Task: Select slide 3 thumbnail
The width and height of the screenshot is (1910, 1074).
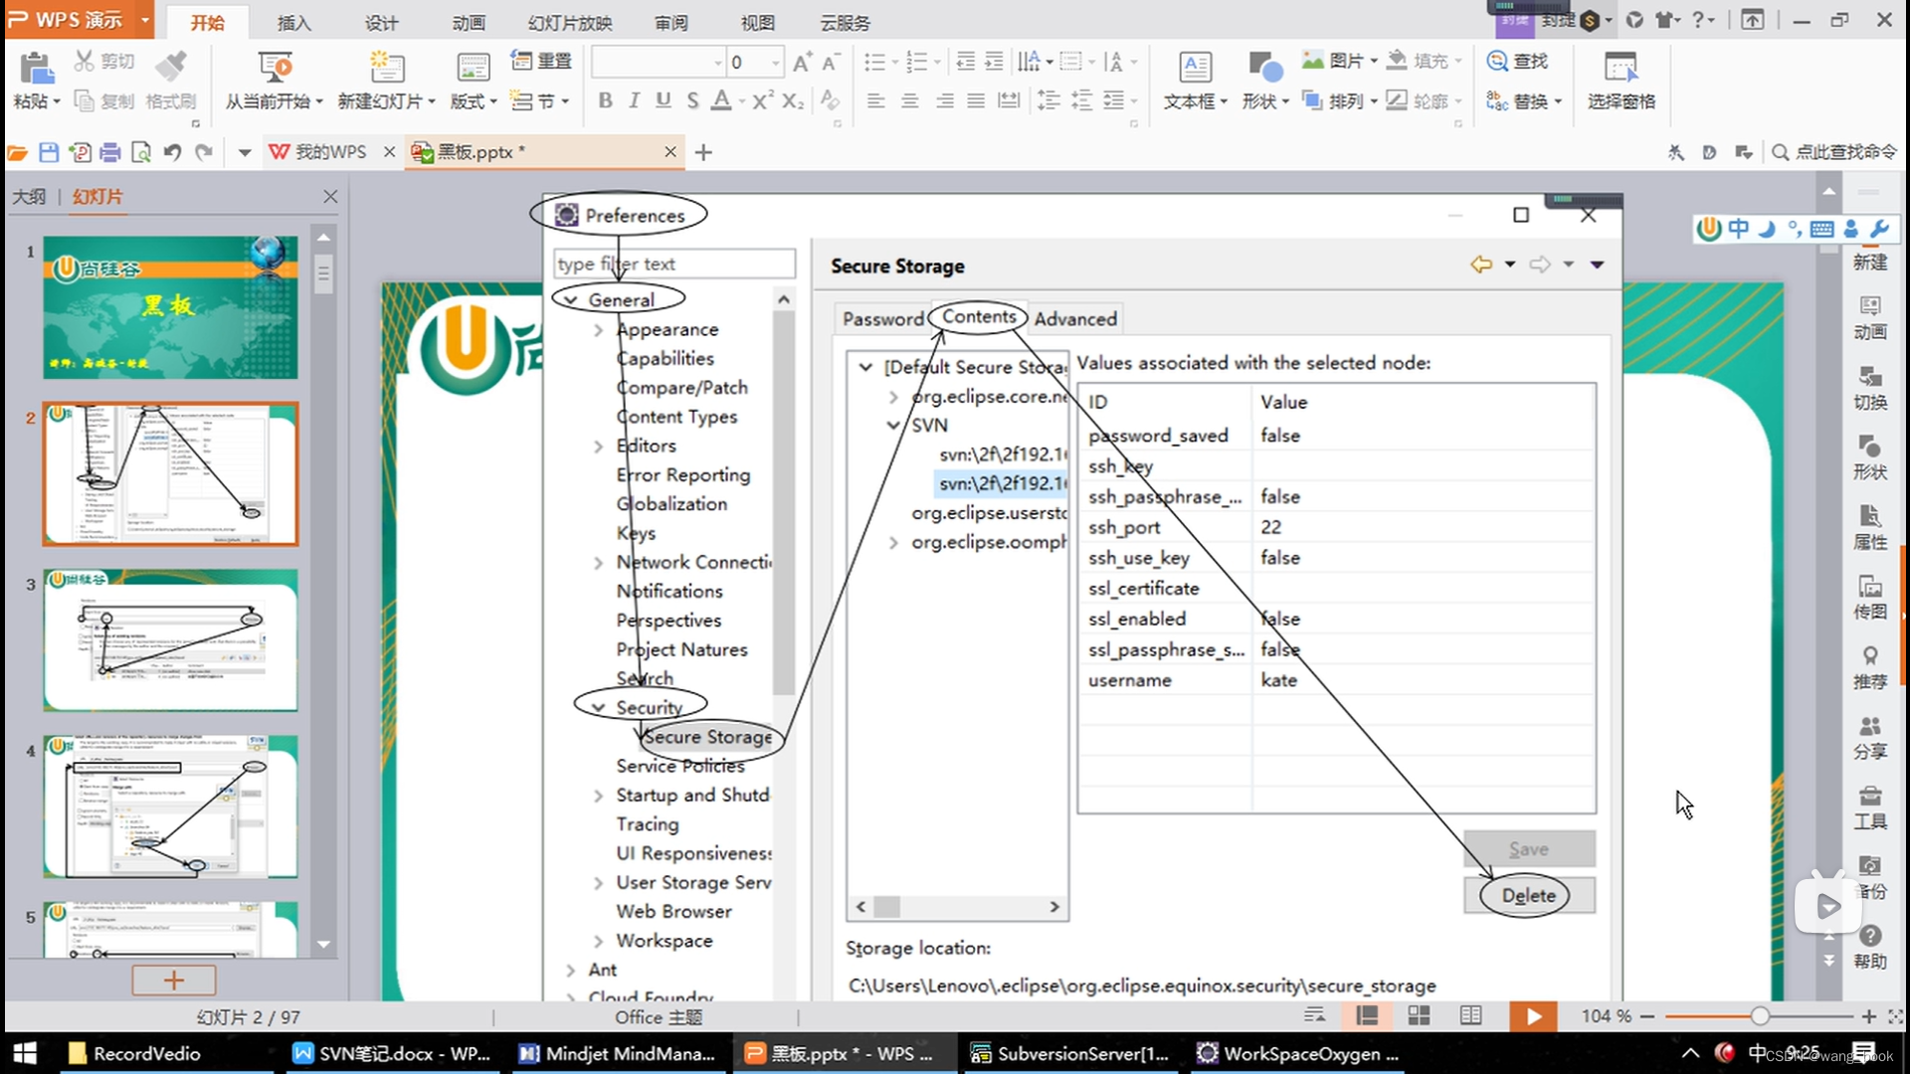Action: [170, 639]
